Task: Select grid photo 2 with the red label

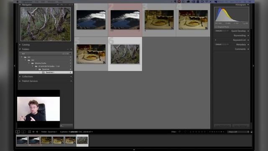Action: 125,20
